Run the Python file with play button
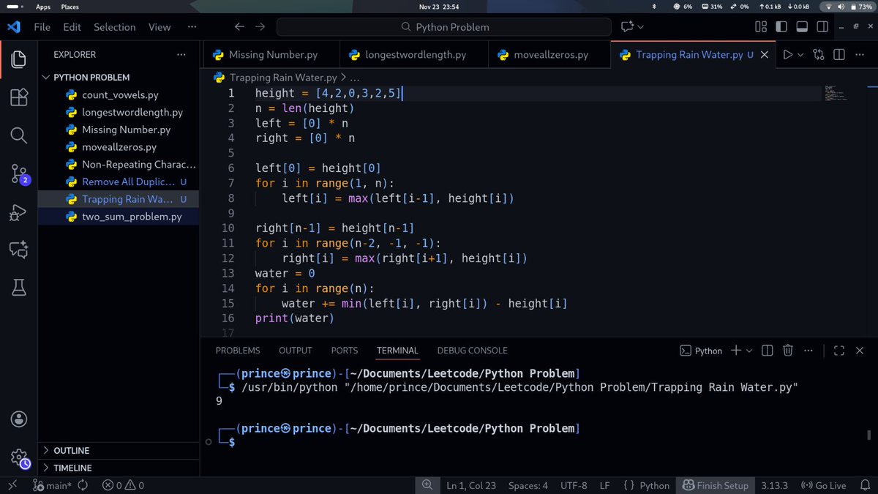 pyautogui.click(x=787, y=55)
